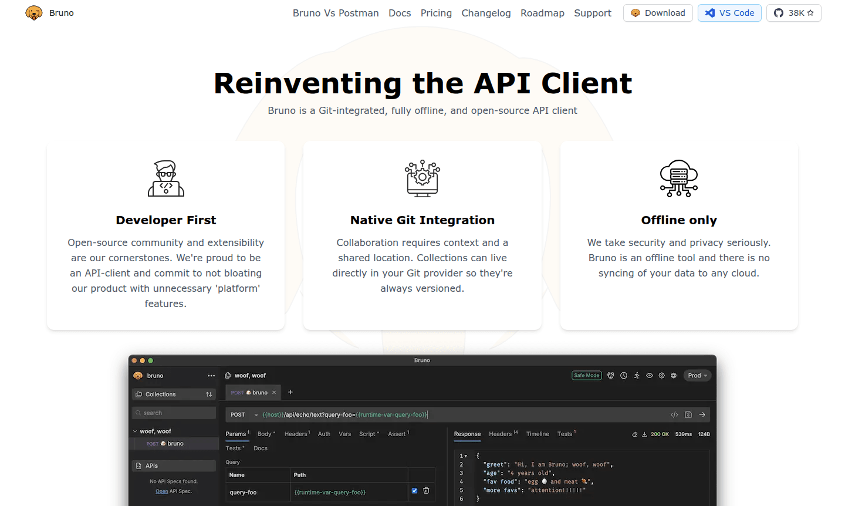The height and width of the screenshot is (506, 845).
Task: Click the eye preview icon beside the gear
Action: pos(650,375)
